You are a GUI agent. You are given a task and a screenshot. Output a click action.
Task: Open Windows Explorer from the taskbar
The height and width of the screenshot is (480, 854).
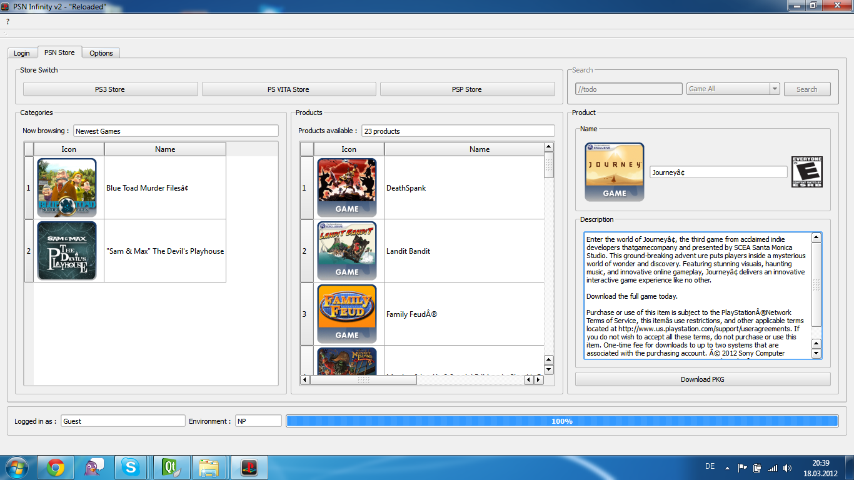pyautogui.click(x=209, y=467)
